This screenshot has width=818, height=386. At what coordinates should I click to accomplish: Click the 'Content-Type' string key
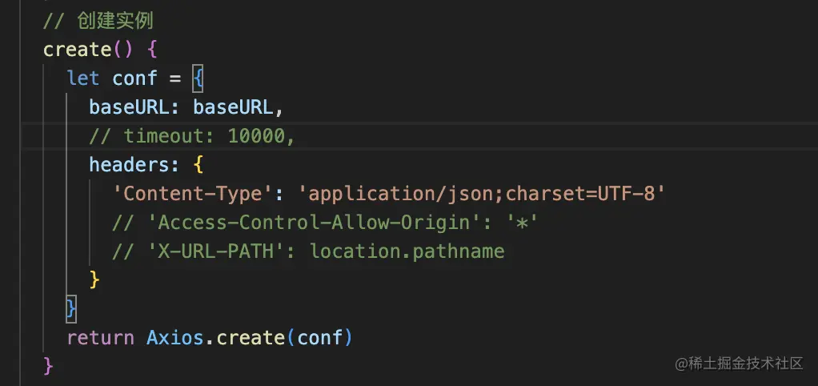pyautogui.click(x=194, y=194)
